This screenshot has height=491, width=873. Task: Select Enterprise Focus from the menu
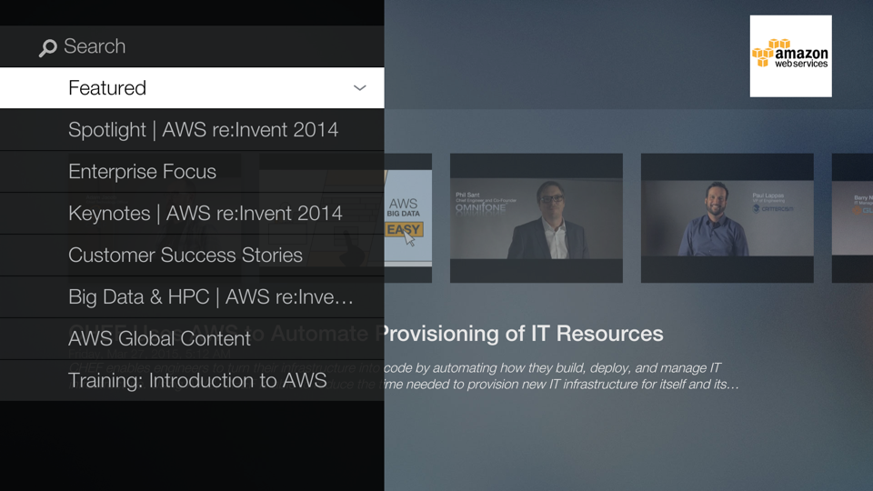(x=142, y=172)
